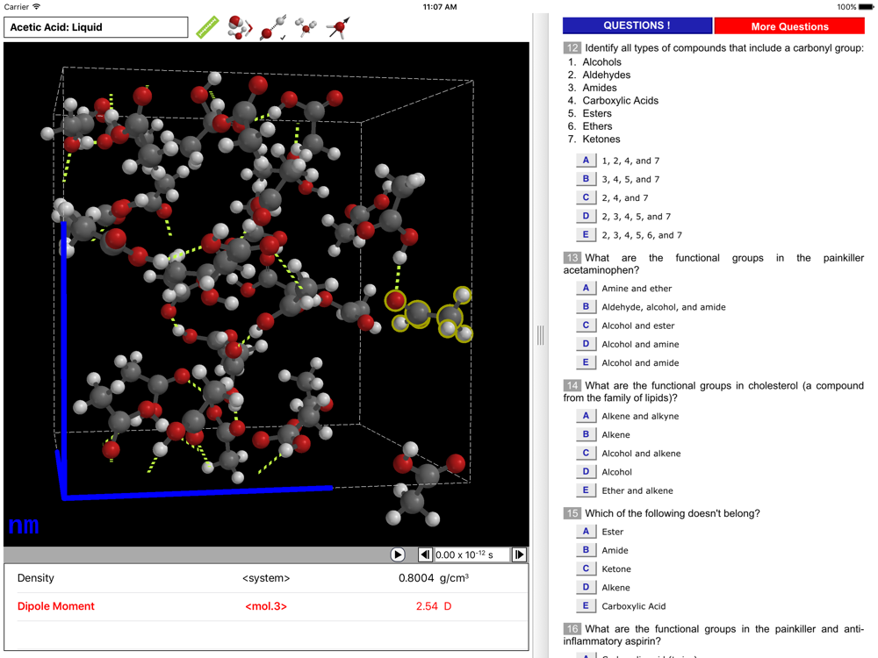The width and height of the screenshot is (878, 658).
Task: Select the Dipole Moment property row
Action: (266, 606)
